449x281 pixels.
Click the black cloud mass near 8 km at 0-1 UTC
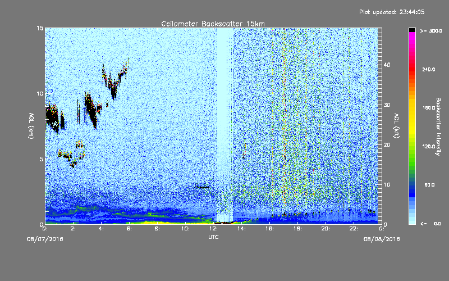(52, 117)
